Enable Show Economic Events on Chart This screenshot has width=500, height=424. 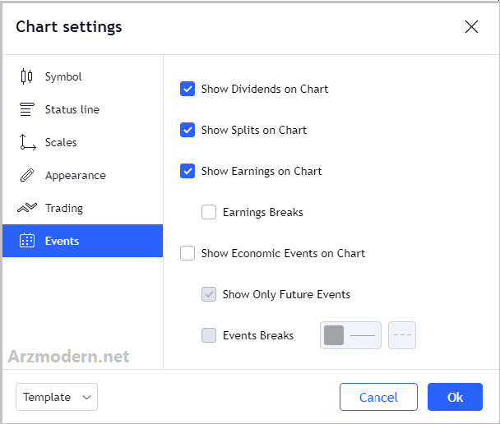click(x=187, y=253)
